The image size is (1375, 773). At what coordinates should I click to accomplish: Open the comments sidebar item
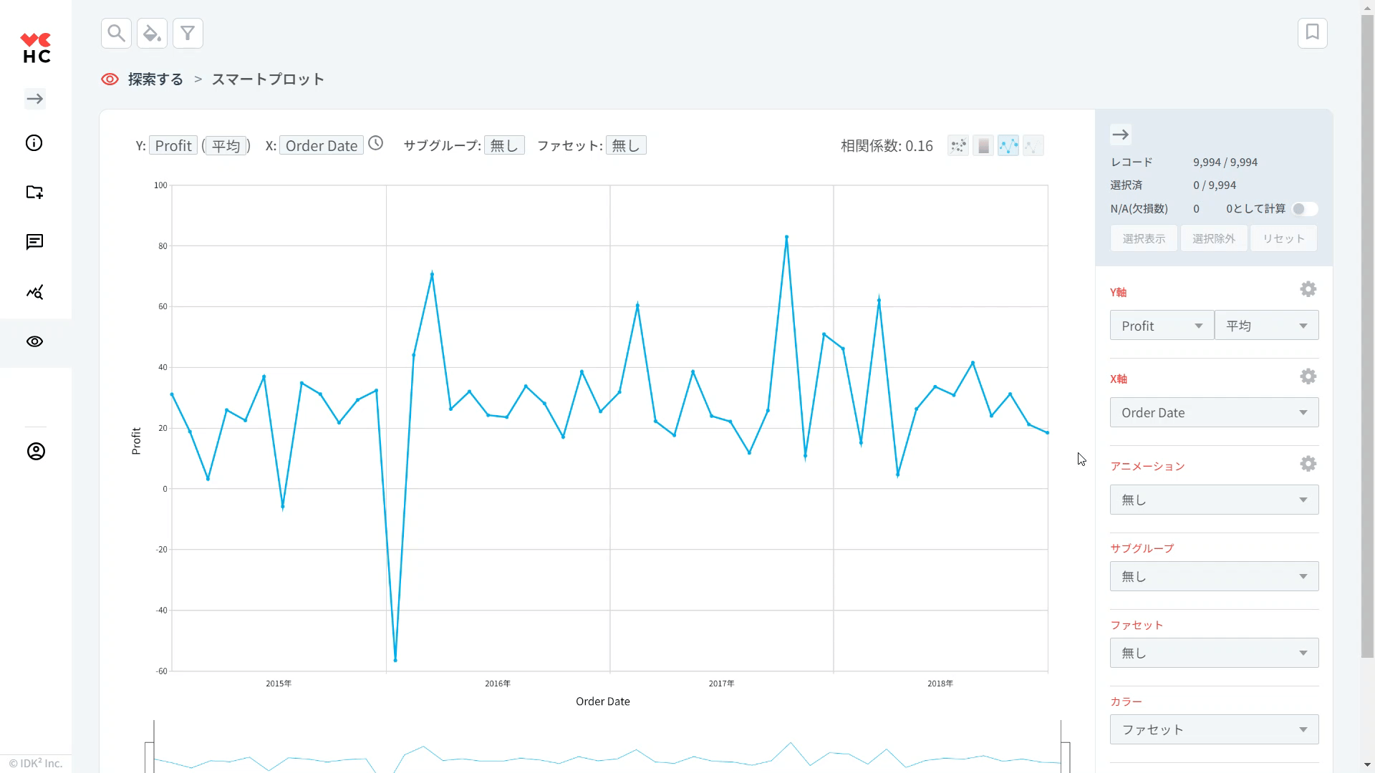pos(34,242)
